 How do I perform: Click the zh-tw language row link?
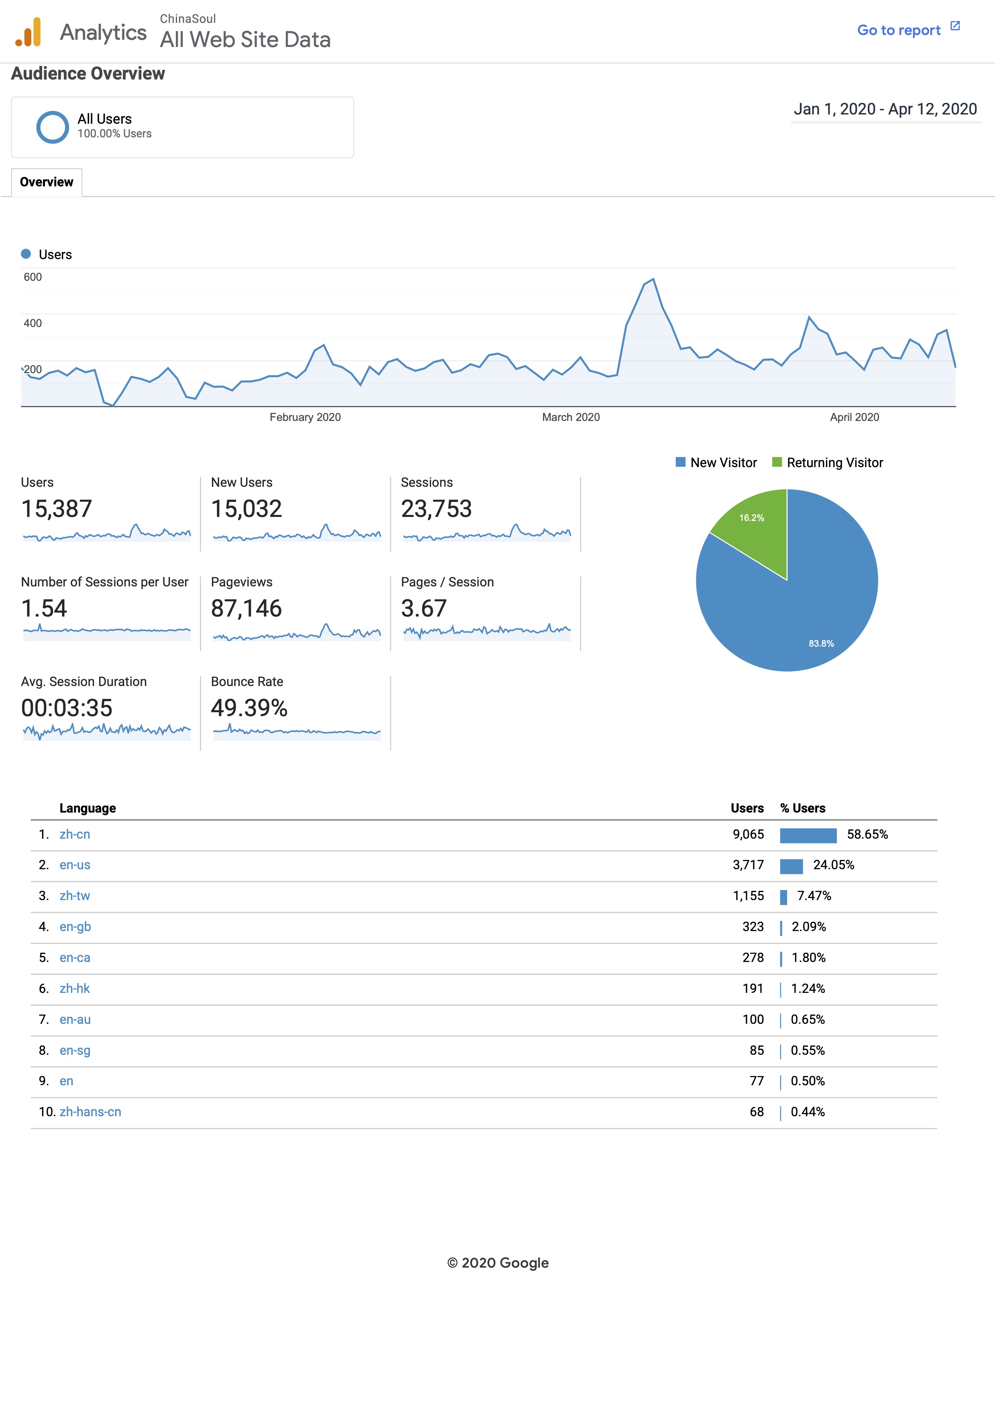click(x=75, y=895)
